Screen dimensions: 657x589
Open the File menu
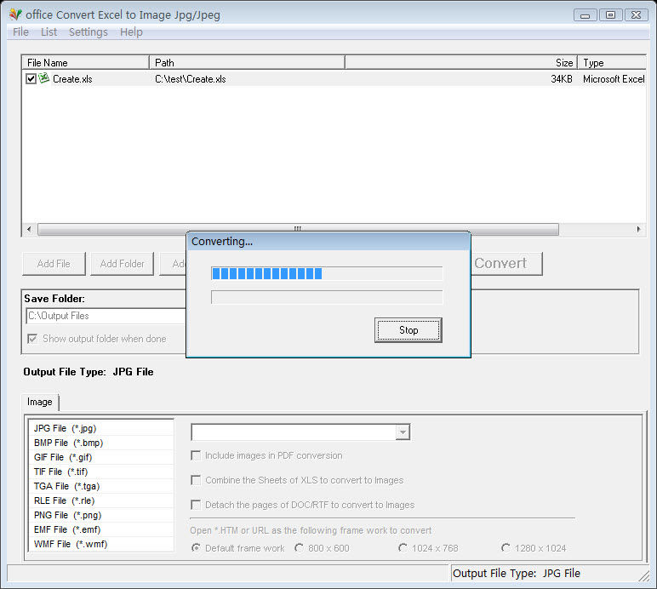20,32
